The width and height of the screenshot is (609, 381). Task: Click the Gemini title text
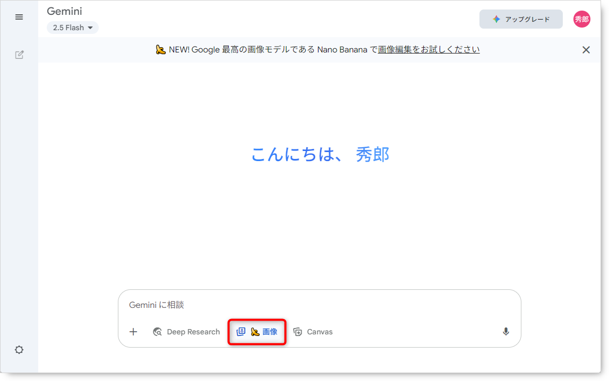click(x=64, y=11)
